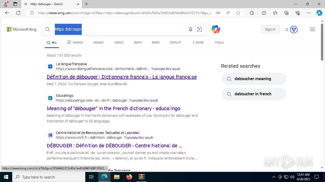The width and height of the screenshot is (325, 182).
Task: Launch Firefox from the taskbar
Action: tap(129, 177)
